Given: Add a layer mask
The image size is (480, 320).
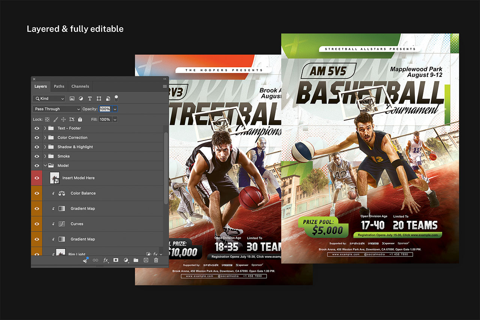Looking at the screenshot, I should click(116, 260).
